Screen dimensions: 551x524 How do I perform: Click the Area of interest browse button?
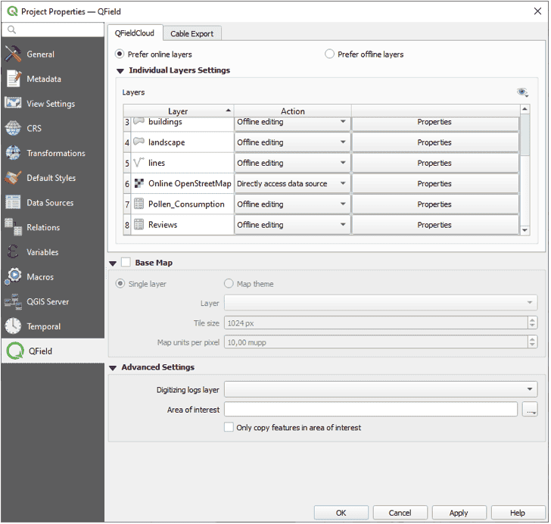pos(530,410)
